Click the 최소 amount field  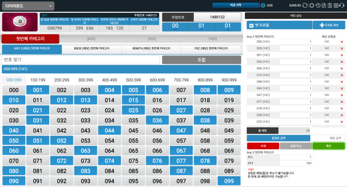pos(296,157)
